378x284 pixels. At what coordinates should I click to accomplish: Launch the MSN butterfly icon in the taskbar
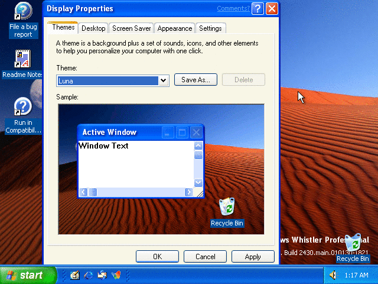(116, 275)
